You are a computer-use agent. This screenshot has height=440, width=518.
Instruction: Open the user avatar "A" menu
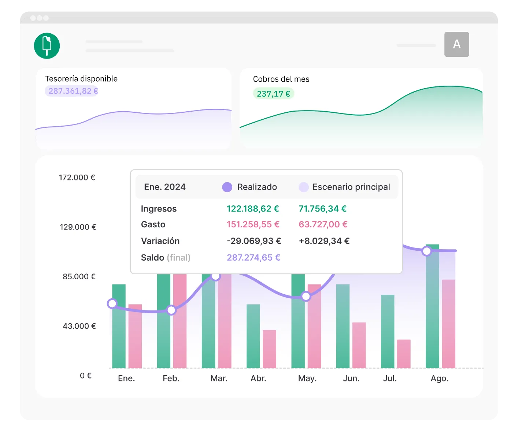[456, 44]
